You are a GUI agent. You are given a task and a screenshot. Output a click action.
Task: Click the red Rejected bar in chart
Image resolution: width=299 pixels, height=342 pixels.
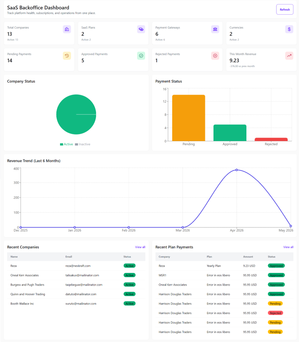click(x=271, y=139)
